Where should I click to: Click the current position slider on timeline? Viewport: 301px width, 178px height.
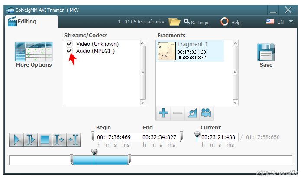coord(94,152)
